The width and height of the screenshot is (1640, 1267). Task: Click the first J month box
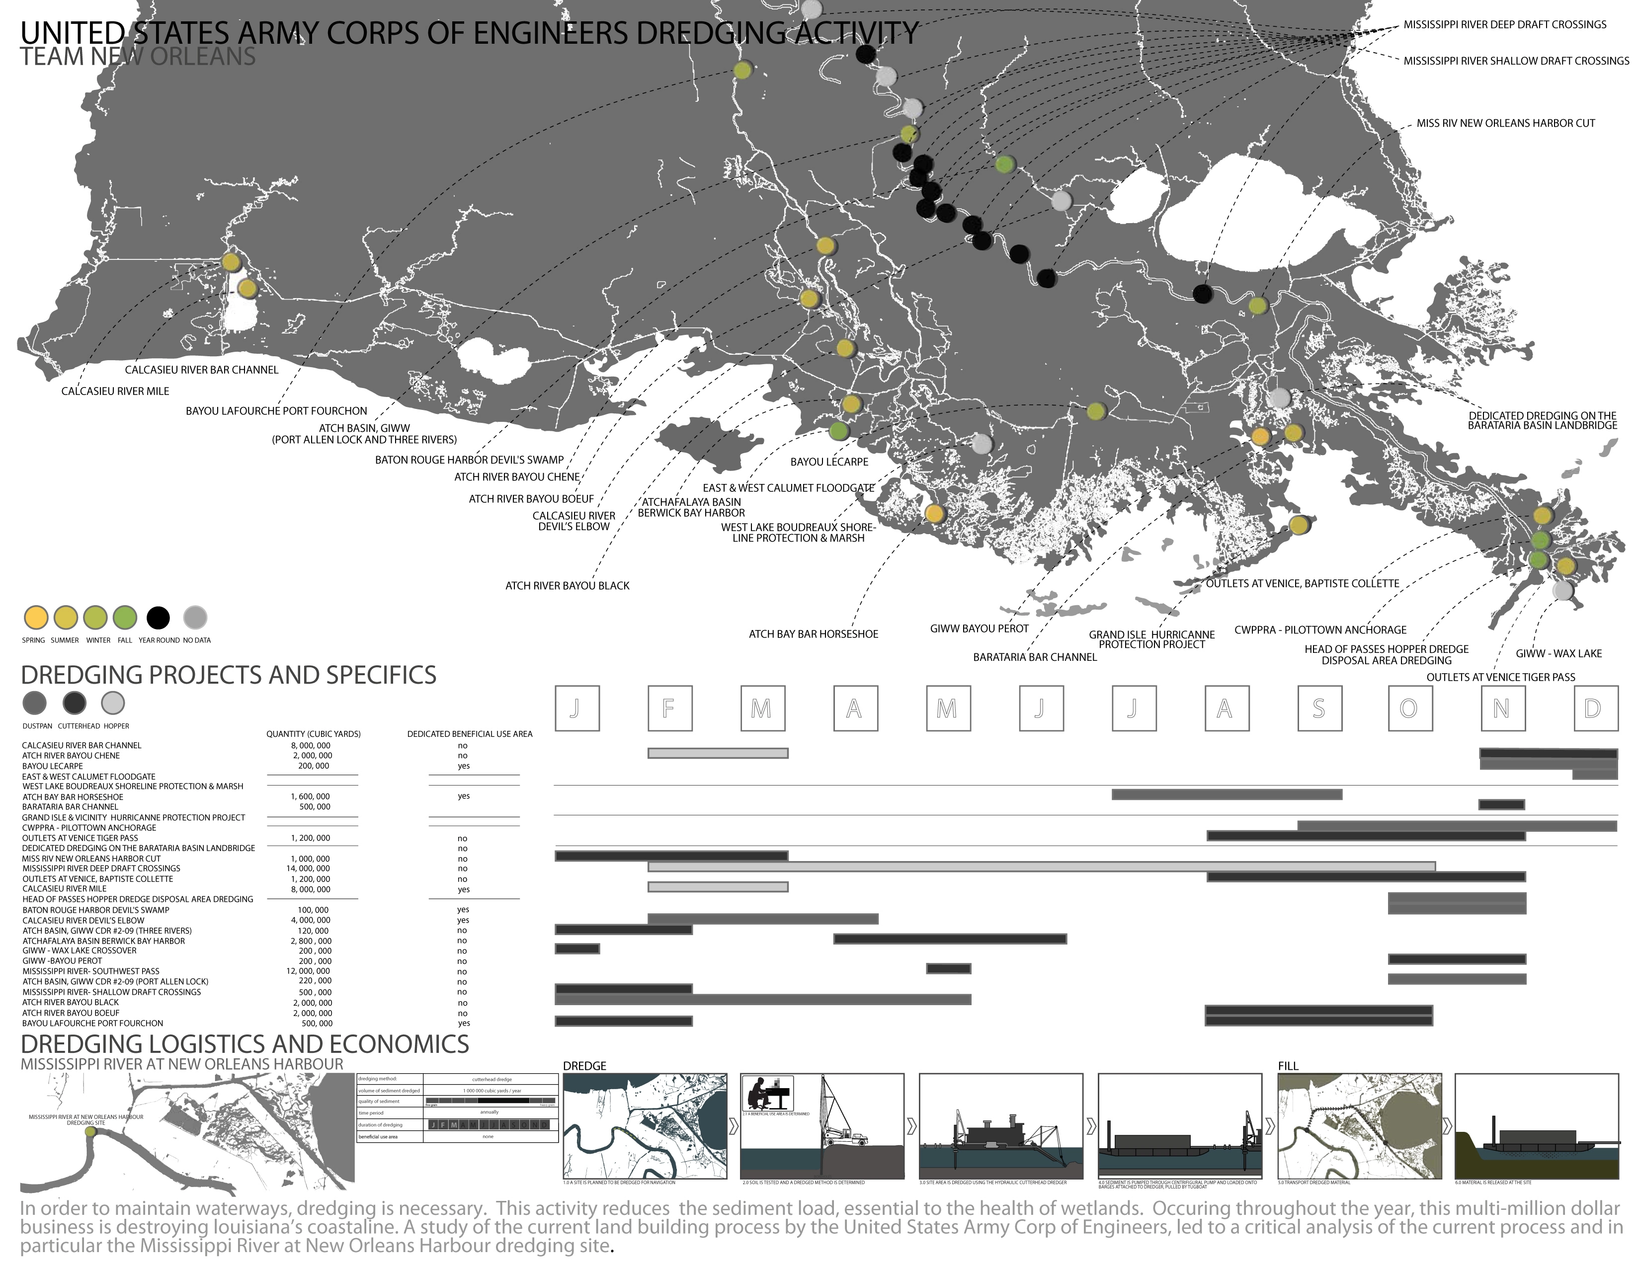coord(576,708)
